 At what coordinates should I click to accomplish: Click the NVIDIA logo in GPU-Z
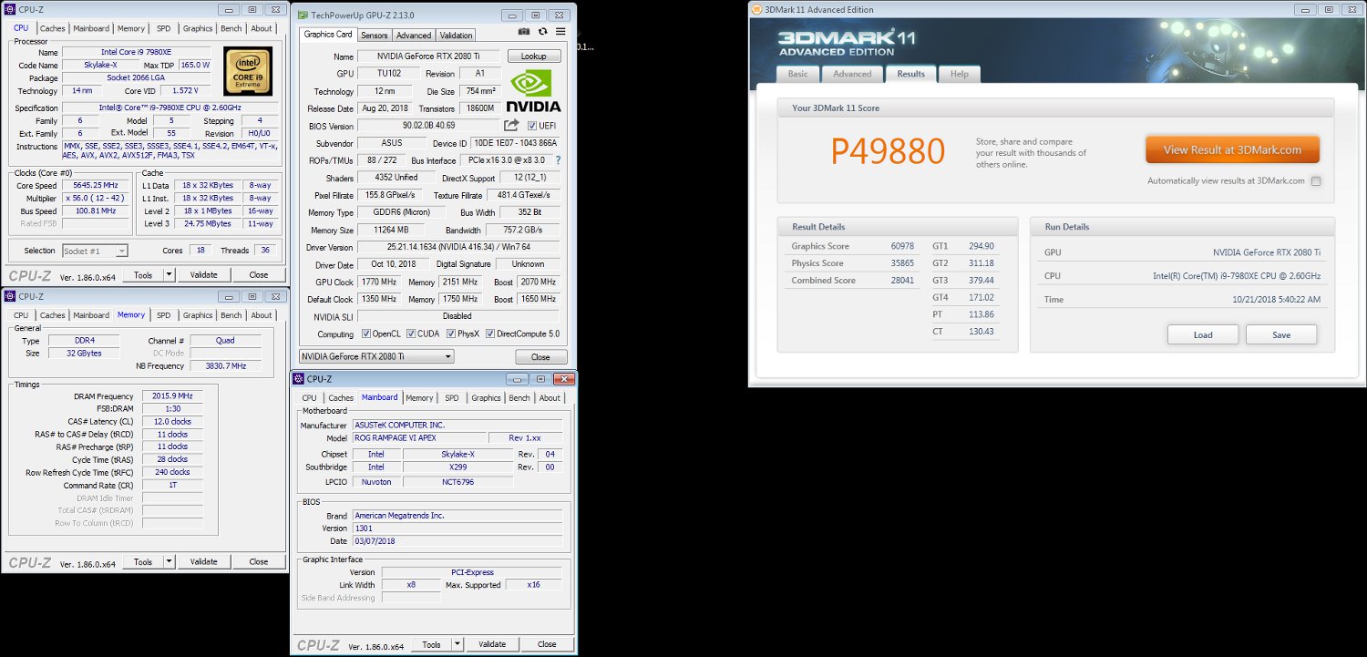coord(534,92)
